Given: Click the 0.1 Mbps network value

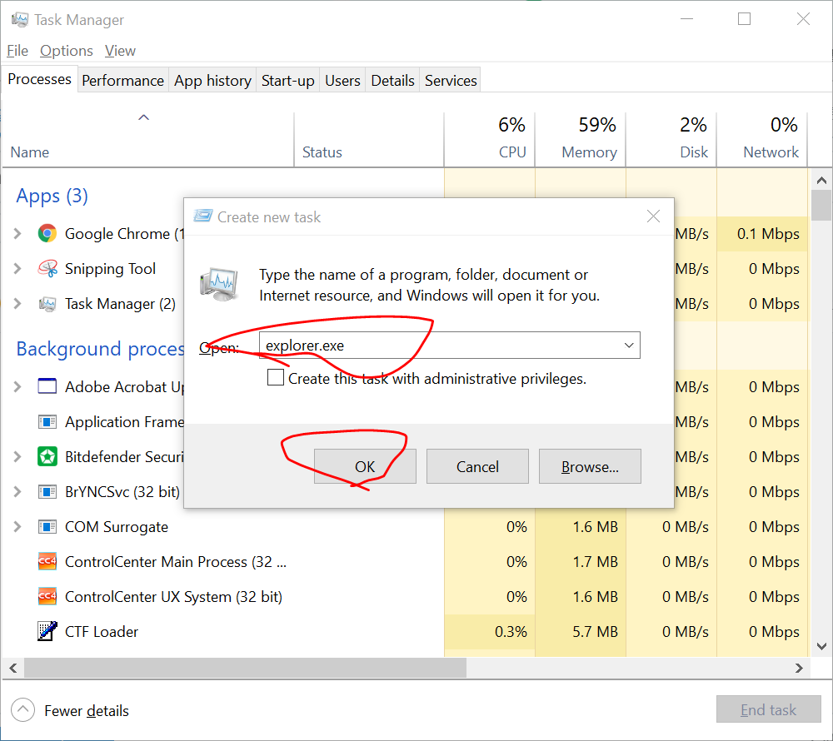Looking at the screenshot, I should [768, 234].
